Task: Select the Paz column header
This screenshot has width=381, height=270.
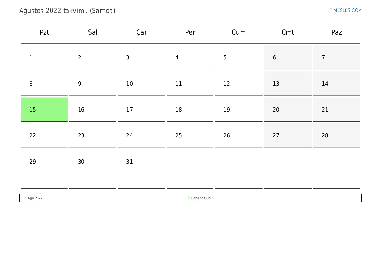Action: tap(336, 32)
